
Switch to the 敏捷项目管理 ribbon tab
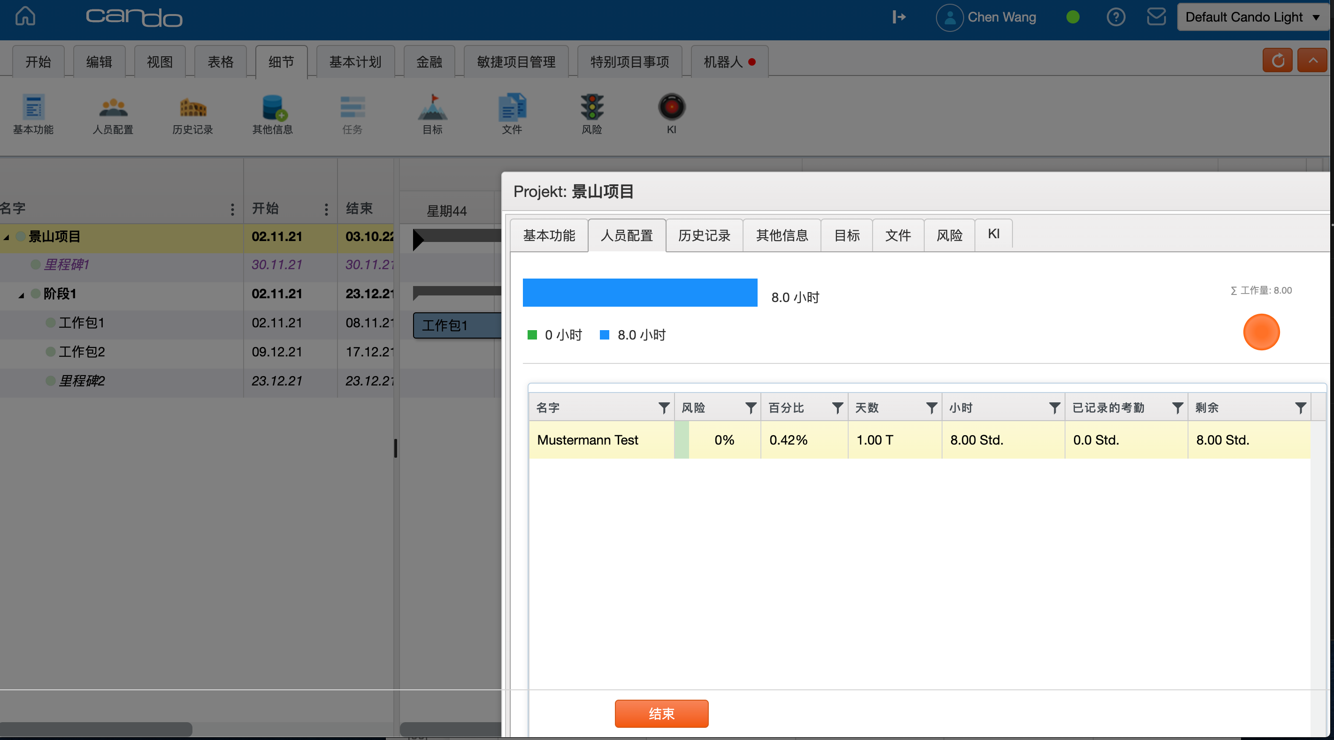point(516,61)
